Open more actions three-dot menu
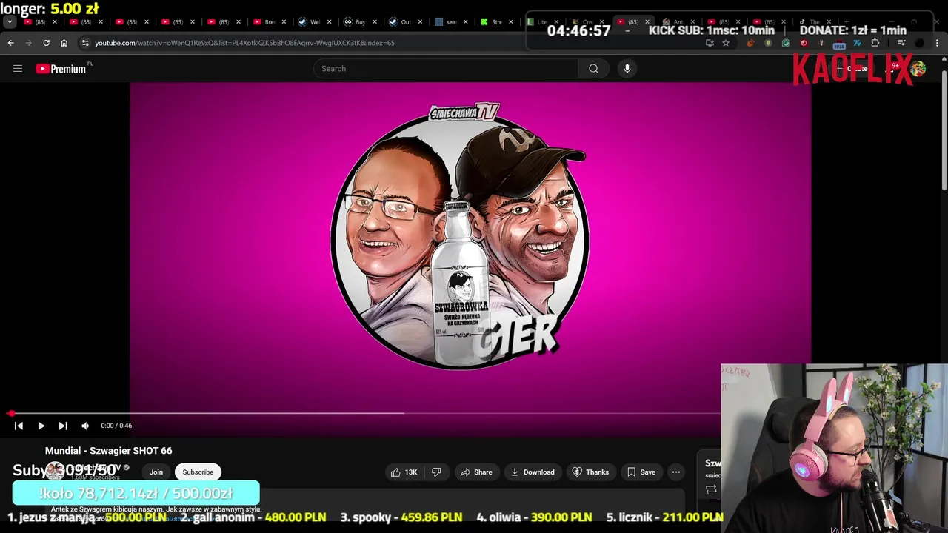 [x=676, y=472]
